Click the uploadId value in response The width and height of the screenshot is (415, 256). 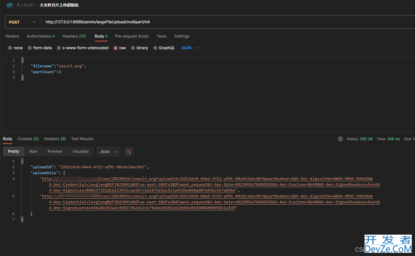coord(103,167)
